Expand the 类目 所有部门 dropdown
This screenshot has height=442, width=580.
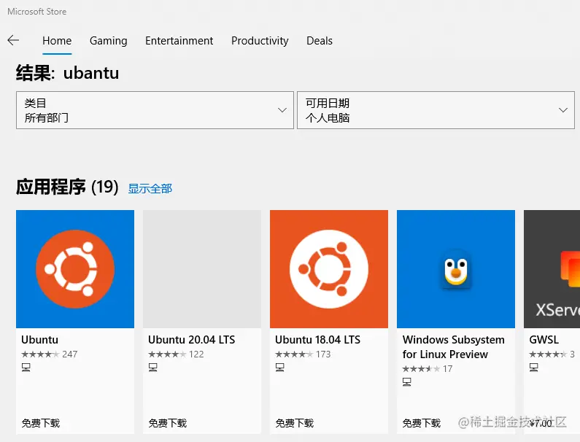pos(155,110)
